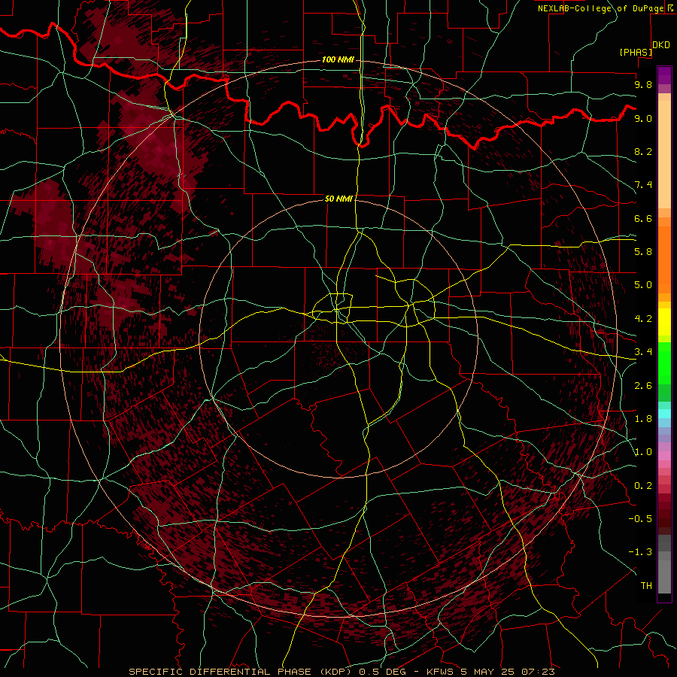Select the 50 NMI range ring label

[x=338, y=199]
